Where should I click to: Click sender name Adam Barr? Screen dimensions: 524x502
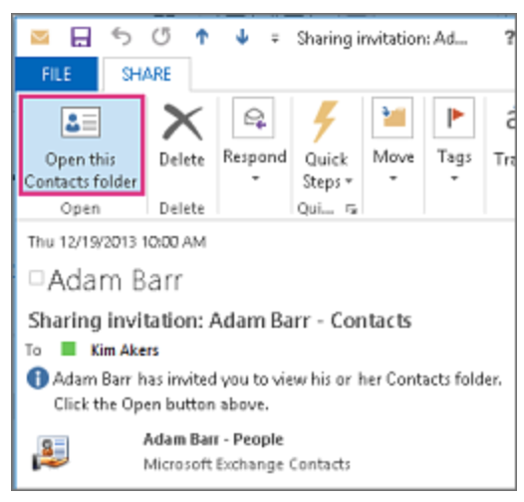coord(116,280)
